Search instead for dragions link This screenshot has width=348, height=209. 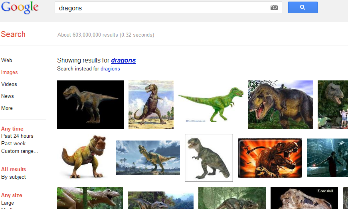tap(110, 69)
